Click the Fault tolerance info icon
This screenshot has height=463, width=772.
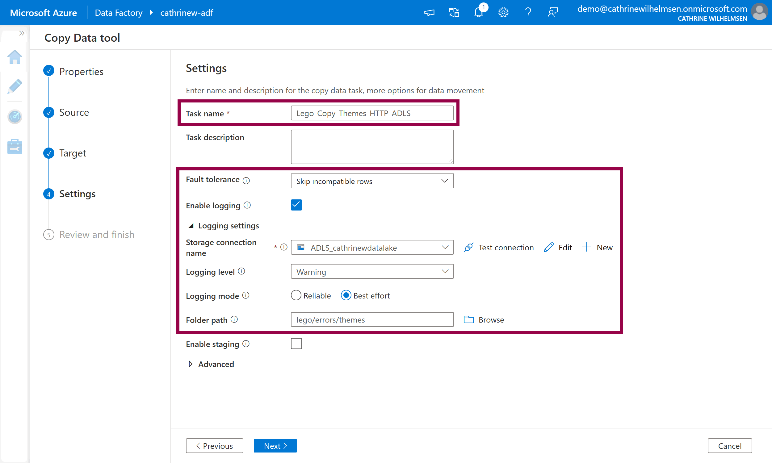coord(246,180)
